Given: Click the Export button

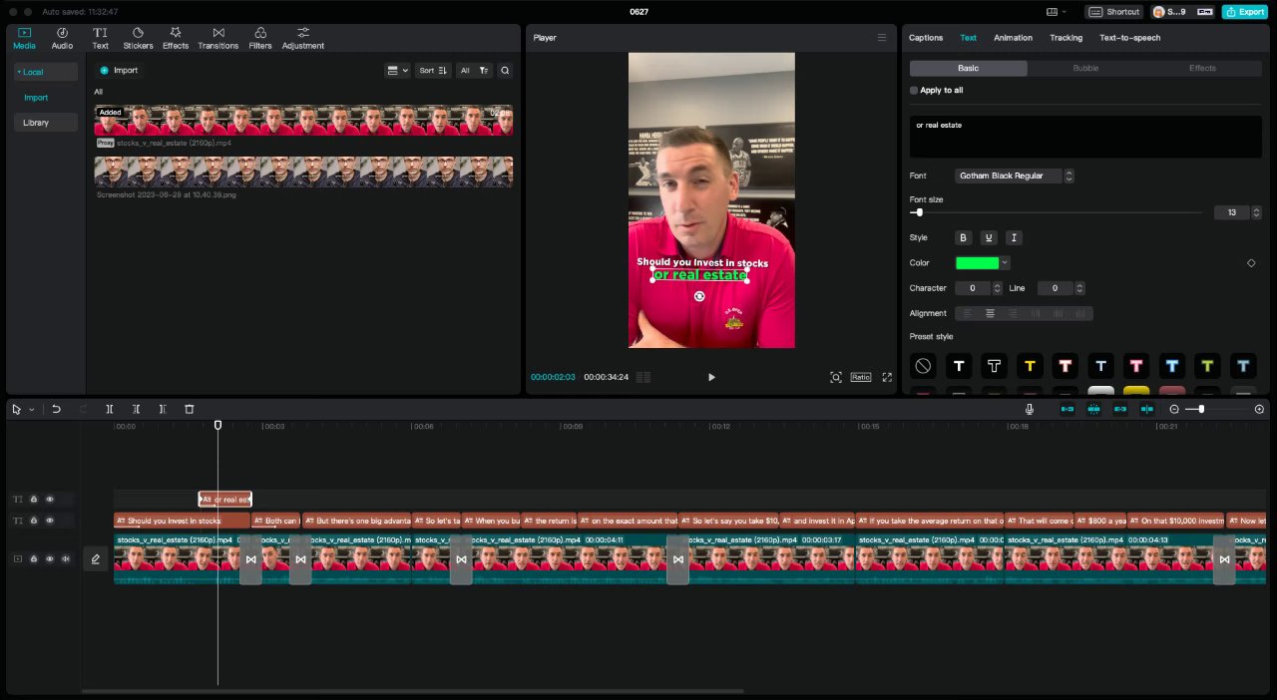Looking at the screenshot, I should [1244, 11].
